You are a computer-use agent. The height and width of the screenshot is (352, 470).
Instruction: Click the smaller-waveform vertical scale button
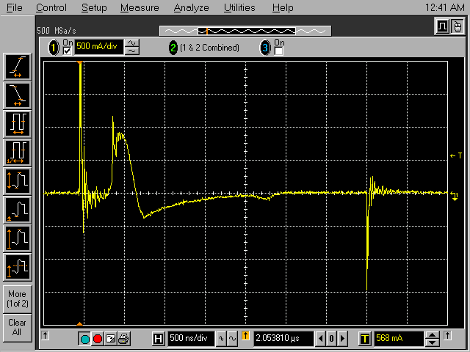(x=132, y=51)
